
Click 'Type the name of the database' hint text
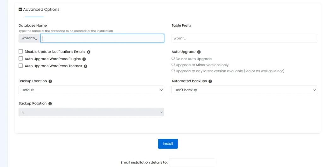pyautogui.click(x=66, y=31)
